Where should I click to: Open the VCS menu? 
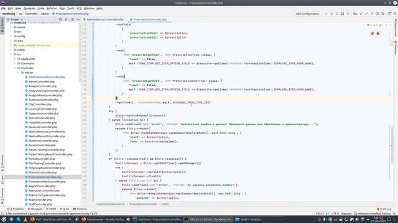pos(79,8)
